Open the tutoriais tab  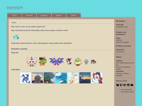29,15
